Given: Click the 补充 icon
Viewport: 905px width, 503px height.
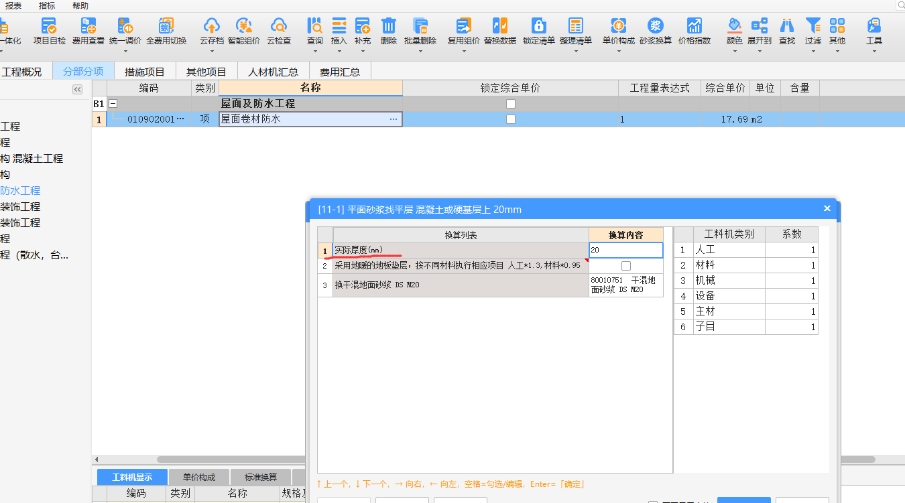Looking at the screenshot, I should tap(363, 27).
